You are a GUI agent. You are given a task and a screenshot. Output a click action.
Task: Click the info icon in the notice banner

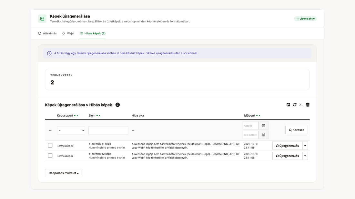[x=49, y=53]
